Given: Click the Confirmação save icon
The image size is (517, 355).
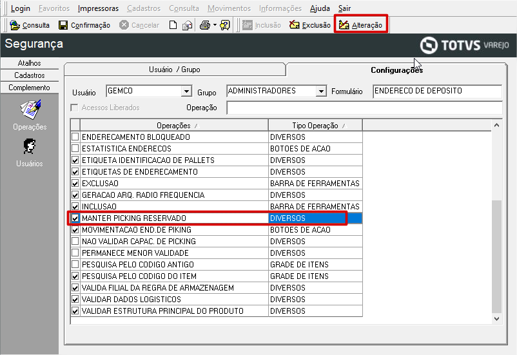Looking at the screenshot, I should (63, 25).
